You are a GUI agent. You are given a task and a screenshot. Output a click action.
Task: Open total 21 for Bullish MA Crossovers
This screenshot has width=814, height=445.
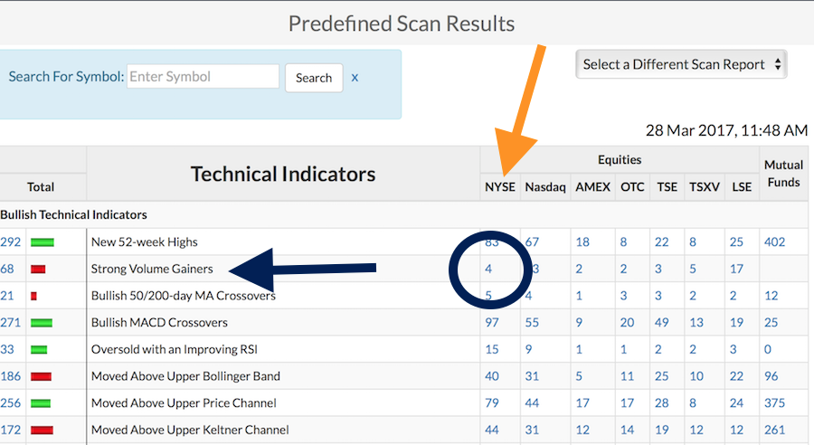(6, 296)
